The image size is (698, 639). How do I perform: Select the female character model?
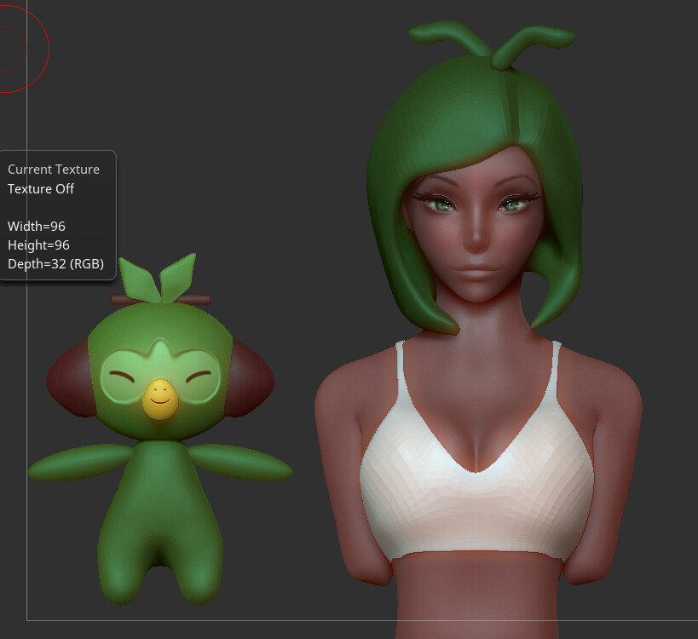477,256
